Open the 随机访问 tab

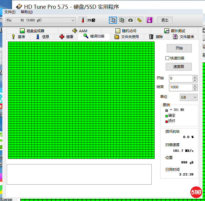[x=126, y=31]
